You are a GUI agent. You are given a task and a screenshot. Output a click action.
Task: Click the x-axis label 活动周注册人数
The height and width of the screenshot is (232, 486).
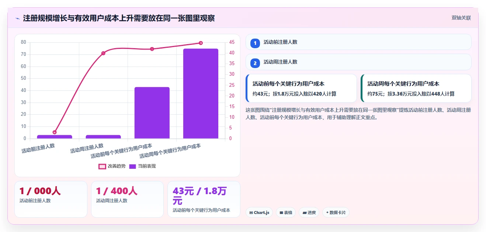pos(87,148)
